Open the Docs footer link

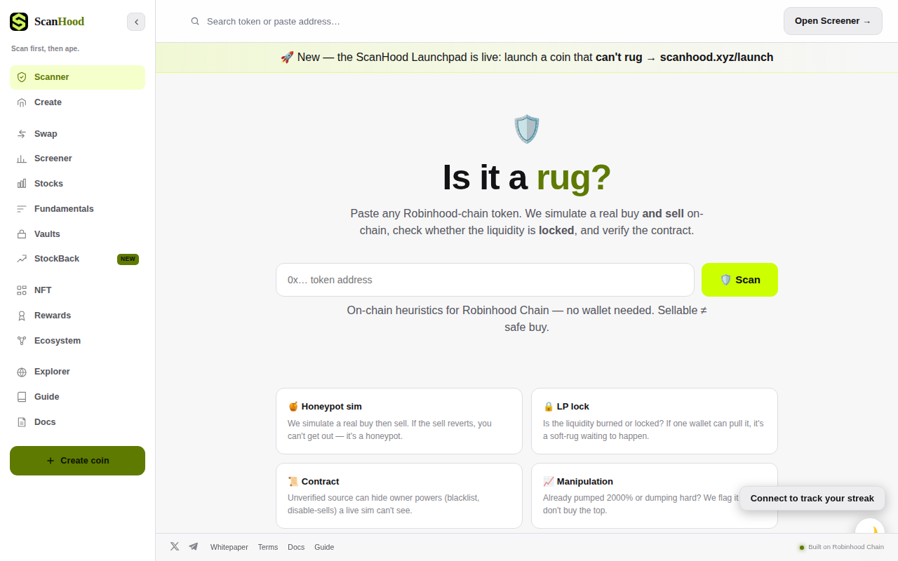tap(296, 547)
